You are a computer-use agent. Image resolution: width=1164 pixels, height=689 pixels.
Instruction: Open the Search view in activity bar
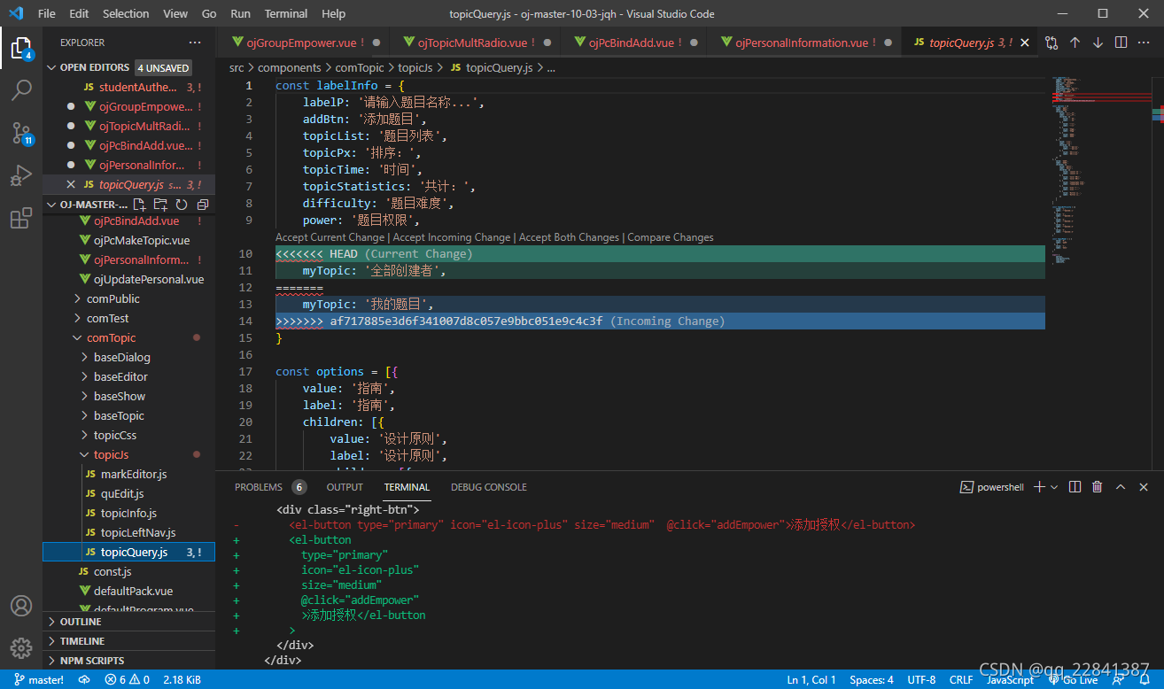21,90
